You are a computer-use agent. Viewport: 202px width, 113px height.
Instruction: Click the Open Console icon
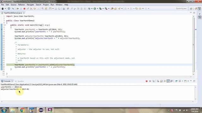pos(185,81)
